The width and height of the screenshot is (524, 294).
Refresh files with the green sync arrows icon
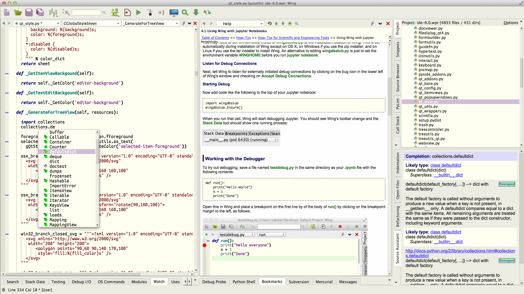(207, 12)
